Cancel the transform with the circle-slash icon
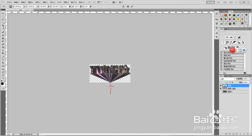Image resolution: width=252 pixels, height=136 pixels. [x=128, y=7]
